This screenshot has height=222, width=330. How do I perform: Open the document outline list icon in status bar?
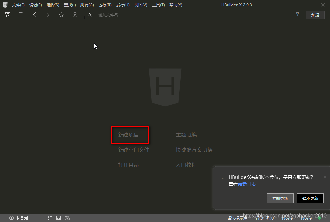(x=50, y=218)
